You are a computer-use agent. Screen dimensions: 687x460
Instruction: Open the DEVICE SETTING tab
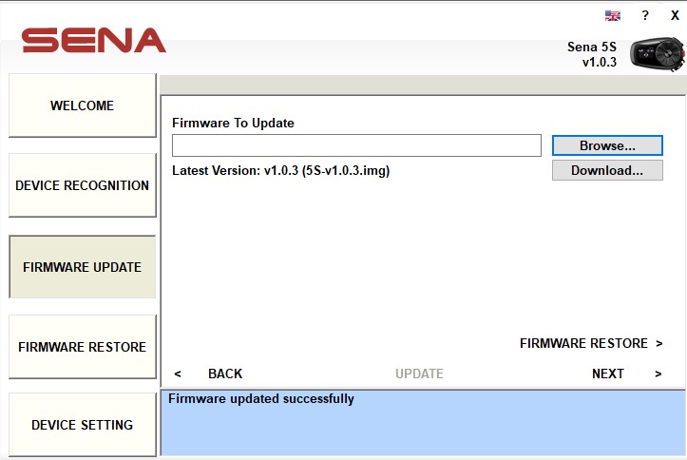coord(82,425)
